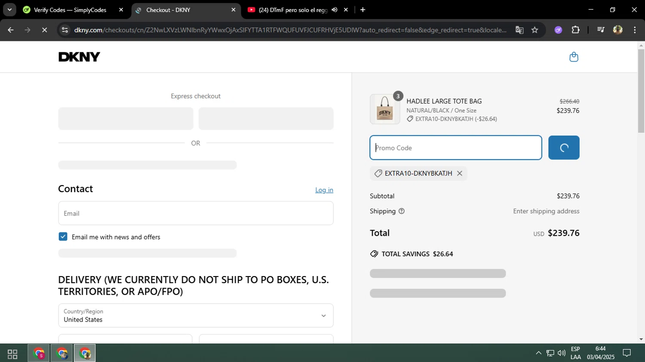The image size is (645, 362).
Task: Click the Hadlee tote bag thumbnail
Action: pos(385,109)
